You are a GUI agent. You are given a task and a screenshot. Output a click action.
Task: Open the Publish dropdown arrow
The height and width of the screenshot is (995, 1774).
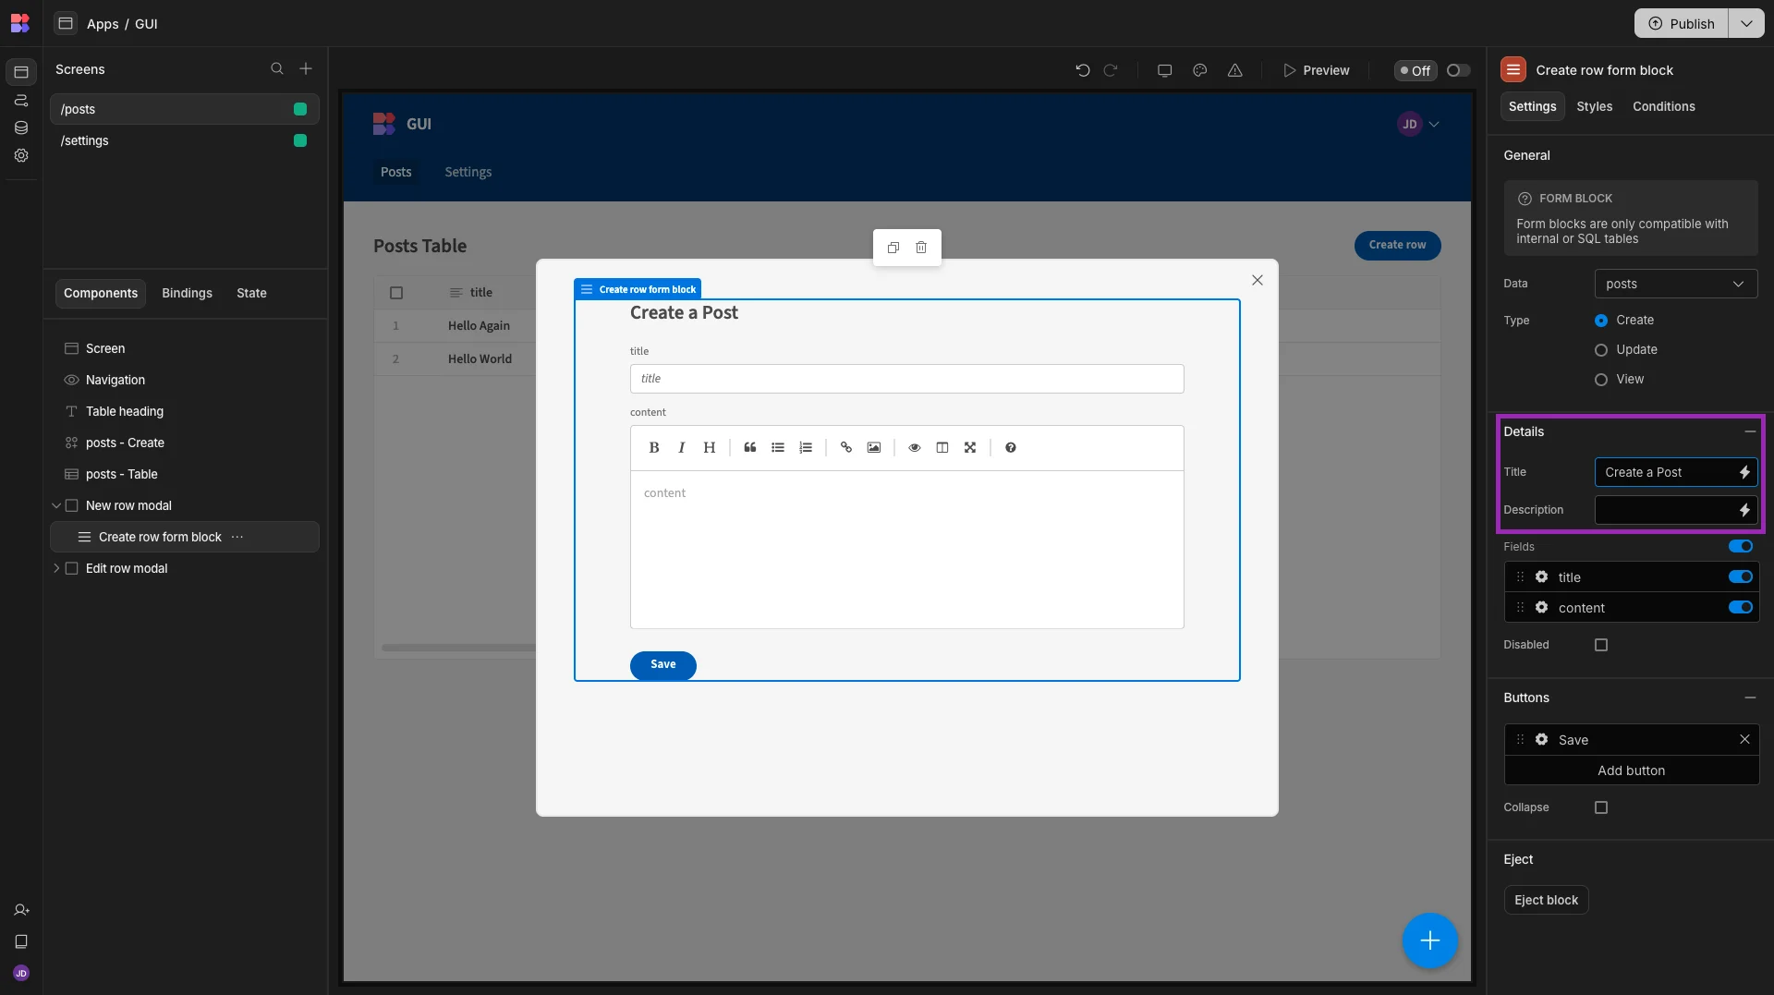click(1746, 23)
